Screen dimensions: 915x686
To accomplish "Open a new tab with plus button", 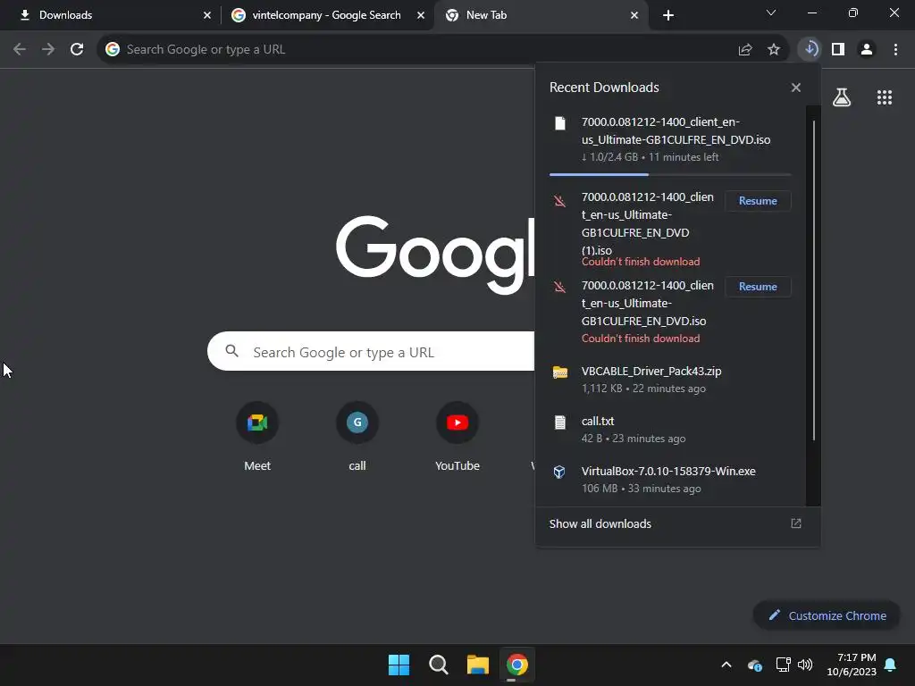I will tap(668, 15).
